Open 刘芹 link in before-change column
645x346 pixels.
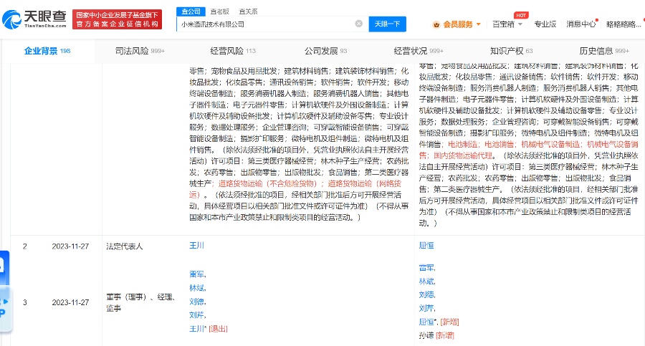pos(196,314)
